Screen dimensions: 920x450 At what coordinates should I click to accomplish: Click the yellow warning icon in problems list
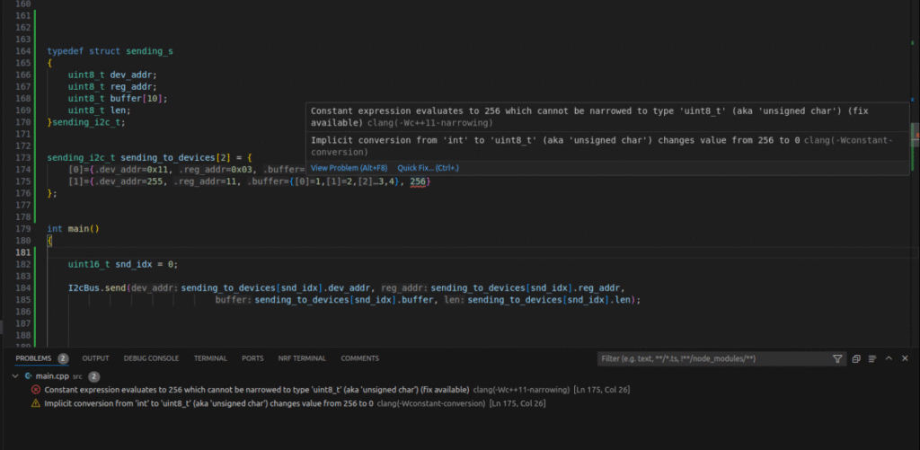36,403
